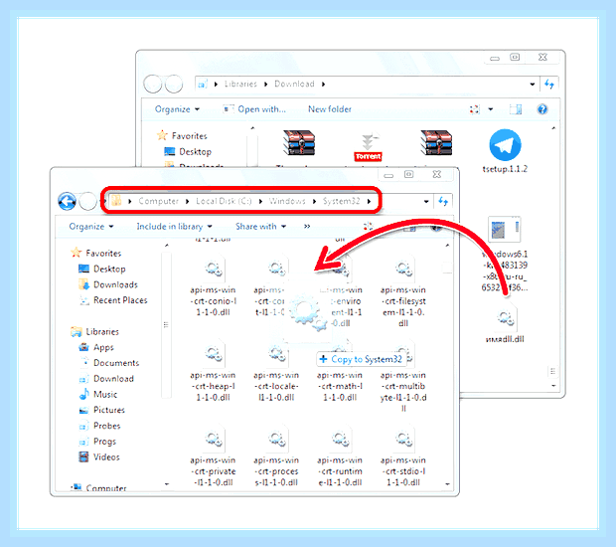Open Pictures library
This screenshot has height=547, width=616.
(101, 410)
